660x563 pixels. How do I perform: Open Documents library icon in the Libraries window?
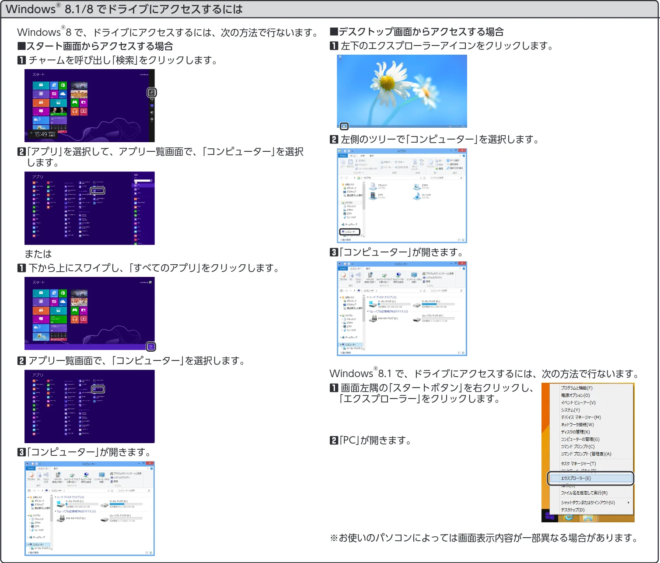373,186
